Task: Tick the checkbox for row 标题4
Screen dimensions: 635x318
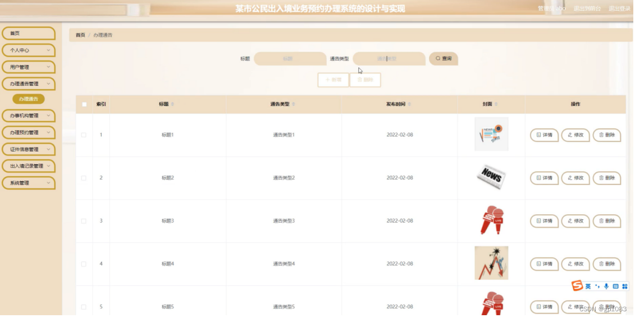Action: tap(84, 264)
